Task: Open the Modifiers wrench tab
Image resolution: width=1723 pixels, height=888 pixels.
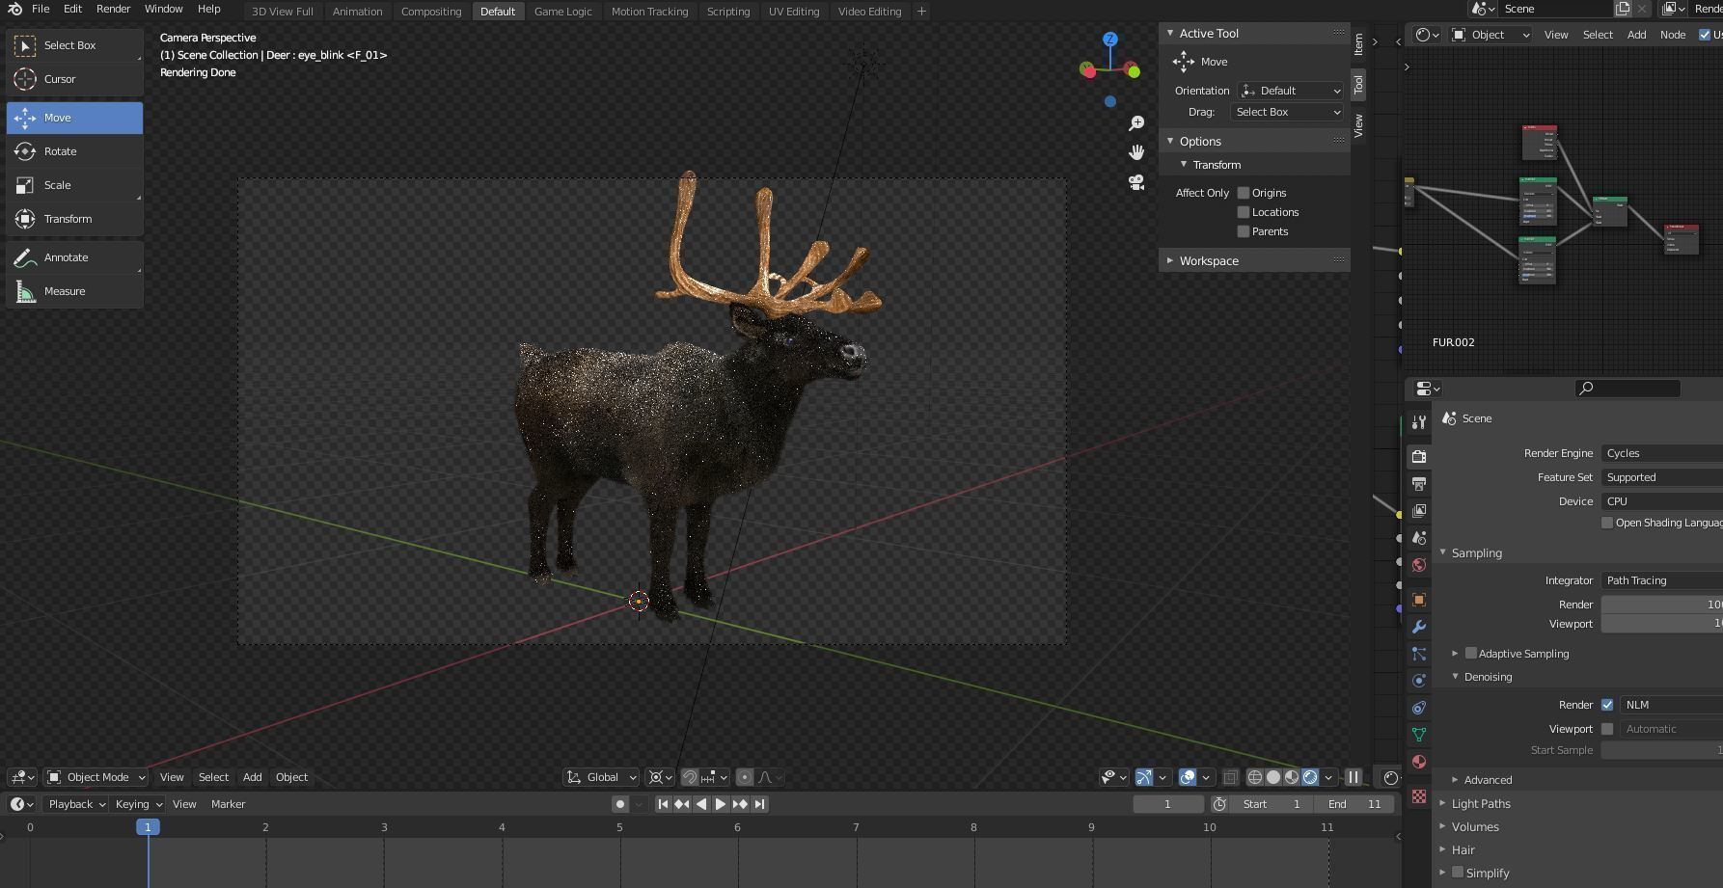Action: pos(1419,627)
